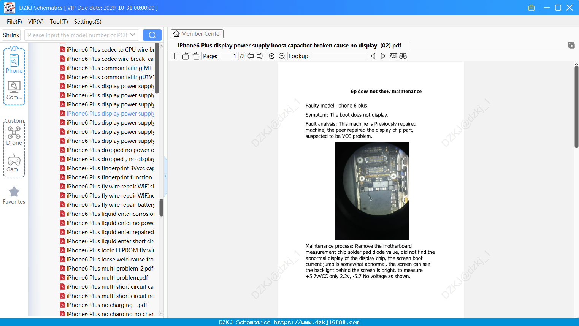
Task: Click the blue search button
Action: coord(152,35)
